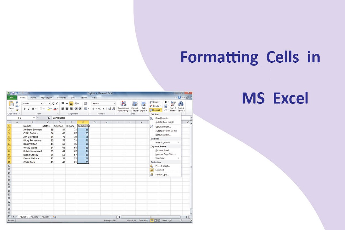Viewport: 345px width, 230px height.
Task: Toggle Bold formatting button
Action: pos(25,109)
